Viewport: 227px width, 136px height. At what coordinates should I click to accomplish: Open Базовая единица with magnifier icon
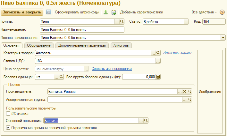(61, 77)
